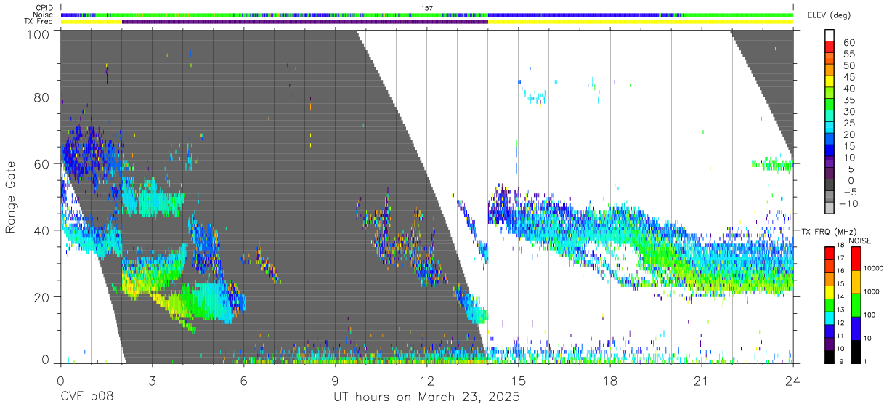Screen dimensions: 892x412
Task: Click the light gray bottom segment of ELEV bar
Action: pos(830,207)
